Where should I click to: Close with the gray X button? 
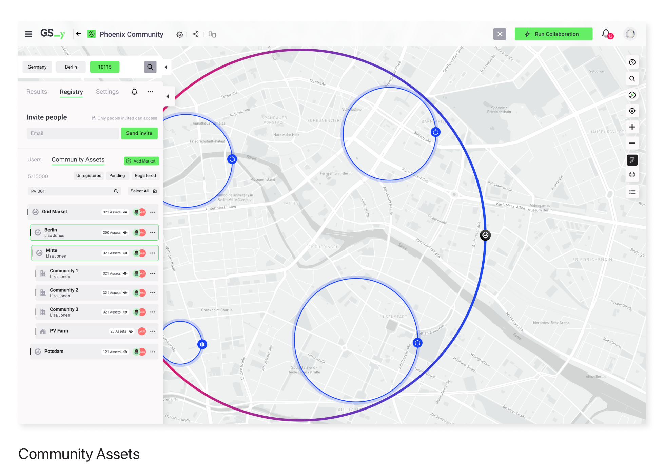(x=500, y=34)
